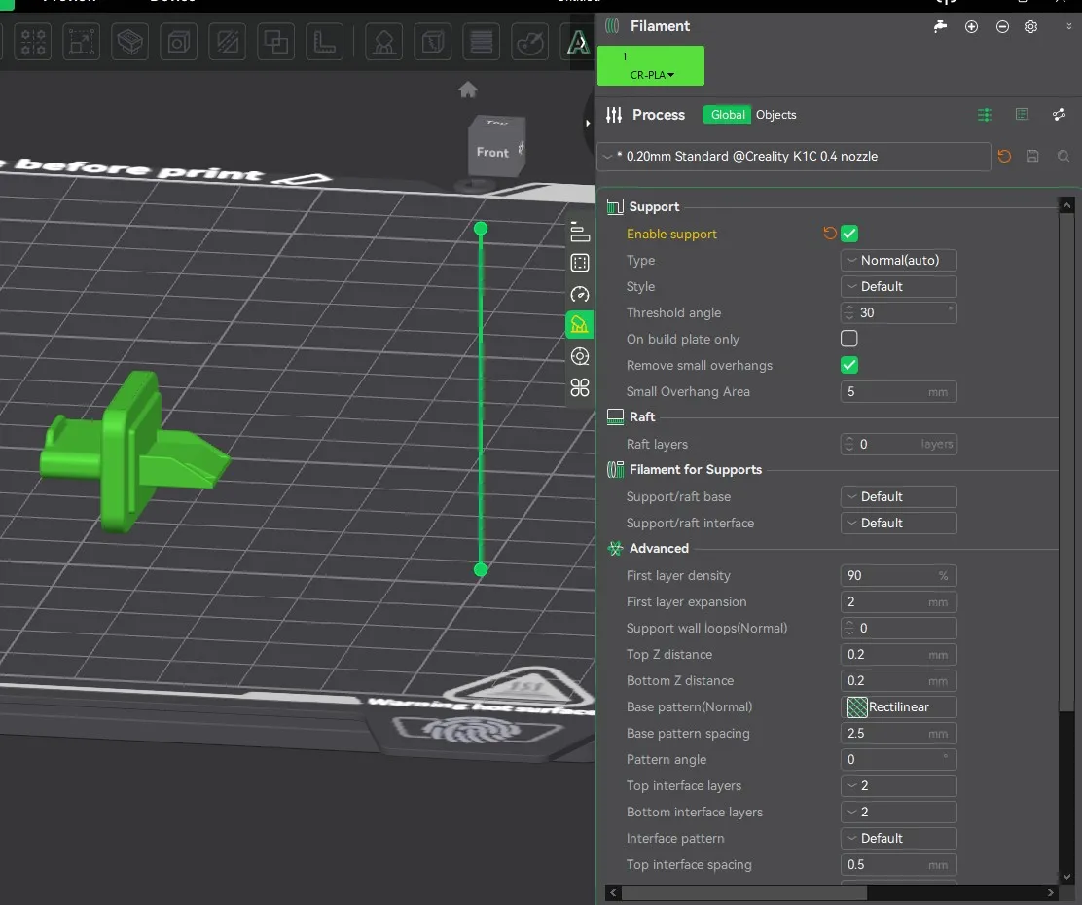The height and width of the screenshot is (905, 1082).
Task: Open the Quality layers tab icon
Action: coord(580,232)
